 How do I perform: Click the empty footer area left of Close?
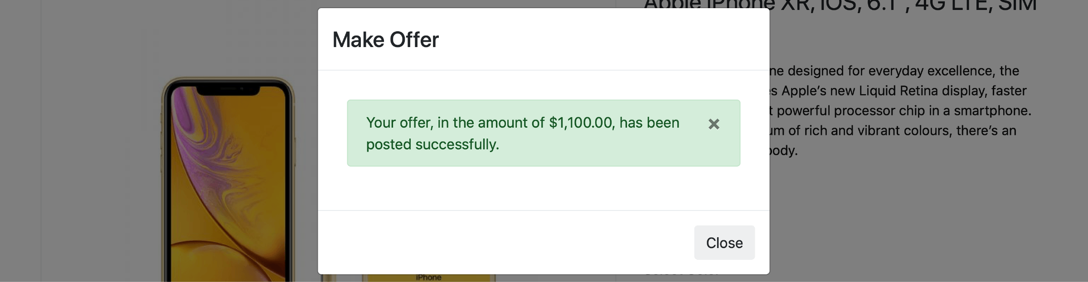click(x=499, y=242)
